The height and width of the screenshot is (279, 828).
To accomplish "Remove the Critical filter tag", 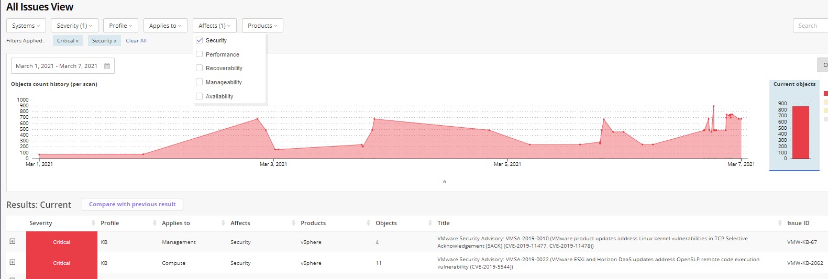I will pos(78,41).
